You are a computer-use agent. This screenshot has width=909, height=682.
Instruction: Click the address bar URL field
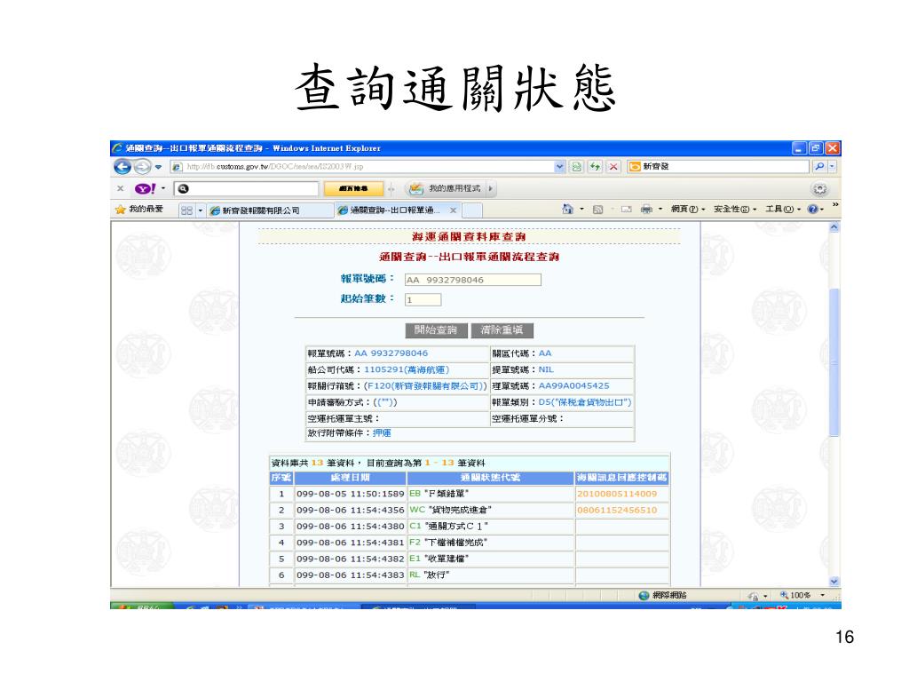362,166
